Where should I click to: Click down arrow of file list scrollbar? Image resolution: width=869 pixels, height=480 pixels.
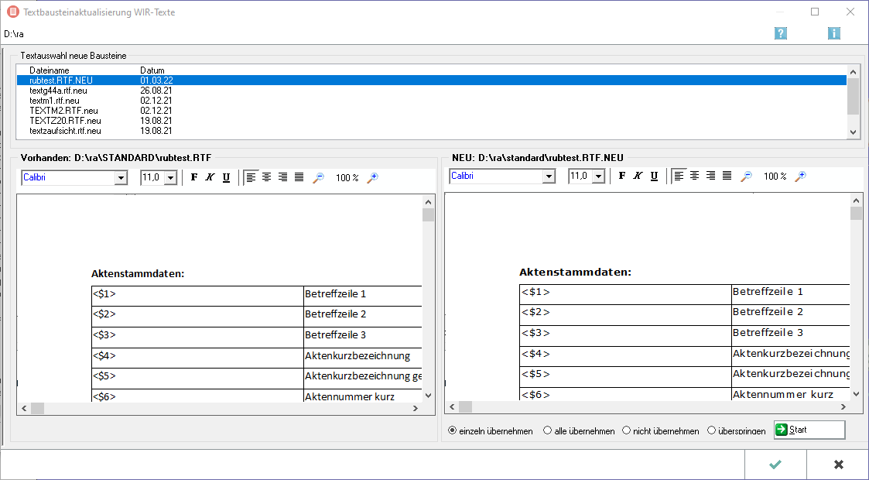[854, 132]
